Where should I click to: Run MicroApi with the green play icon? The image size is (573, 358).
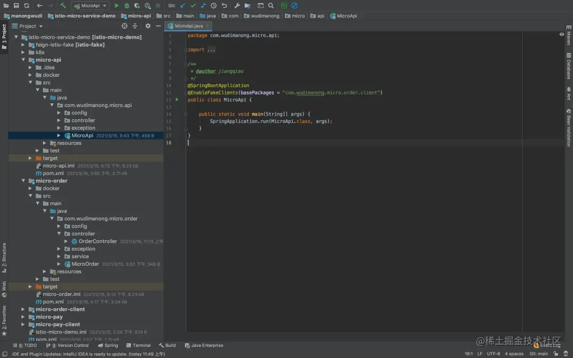(117, 5)
